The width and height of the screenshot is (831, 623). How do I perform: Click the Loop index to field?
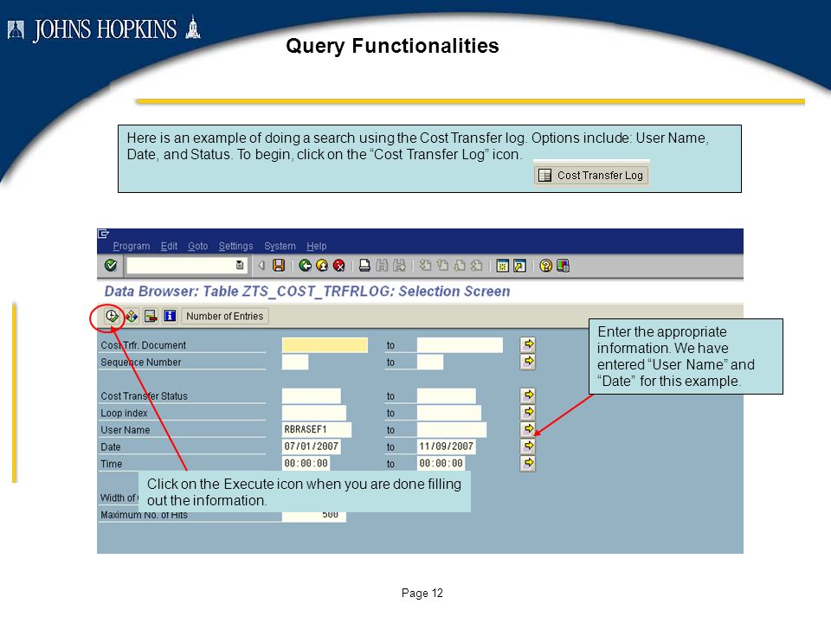(449, 414)
